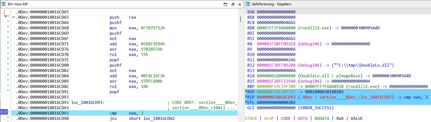Maximize the IDA View-RIP panel
The image size is (431, 122).
tap(225, 4)
